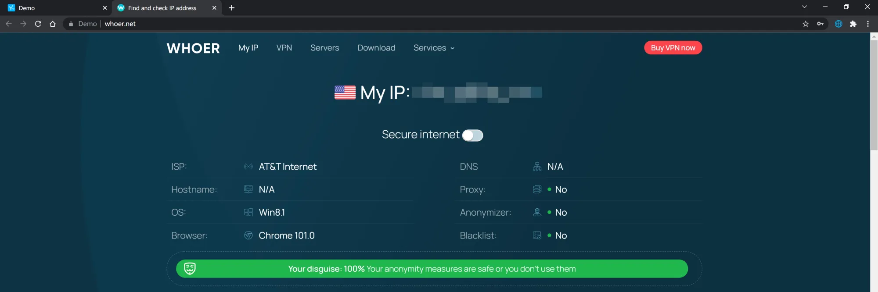878x292 pixels.
Task: Open the tab search chevron near window controls
Action: coord(805,7)
